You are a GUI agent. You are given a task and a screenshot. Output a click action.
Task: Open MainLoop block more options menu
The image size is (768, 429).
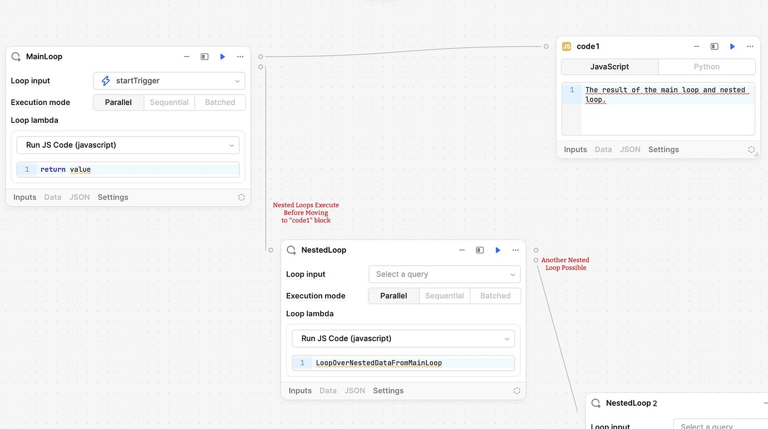point(240,57)
